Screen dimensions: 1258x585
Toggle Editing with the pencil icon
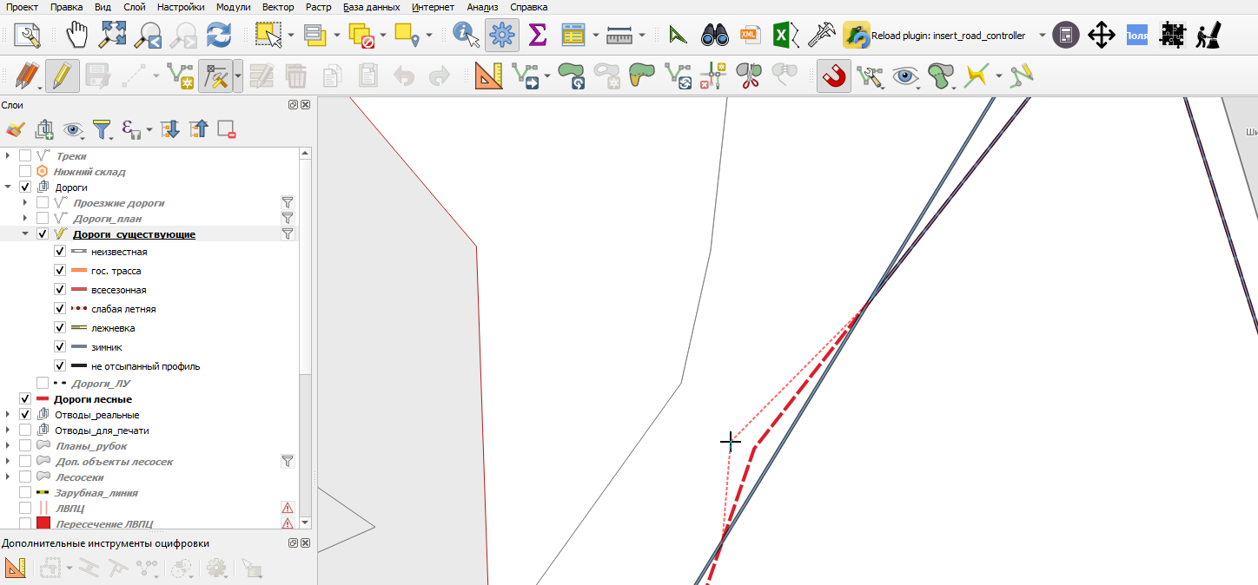click(x=62, y=76)
